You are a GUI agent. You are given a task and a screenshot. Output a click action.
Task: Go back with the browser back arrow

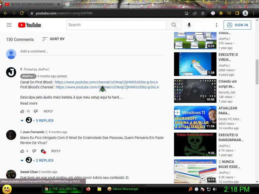tap(6, 13)
